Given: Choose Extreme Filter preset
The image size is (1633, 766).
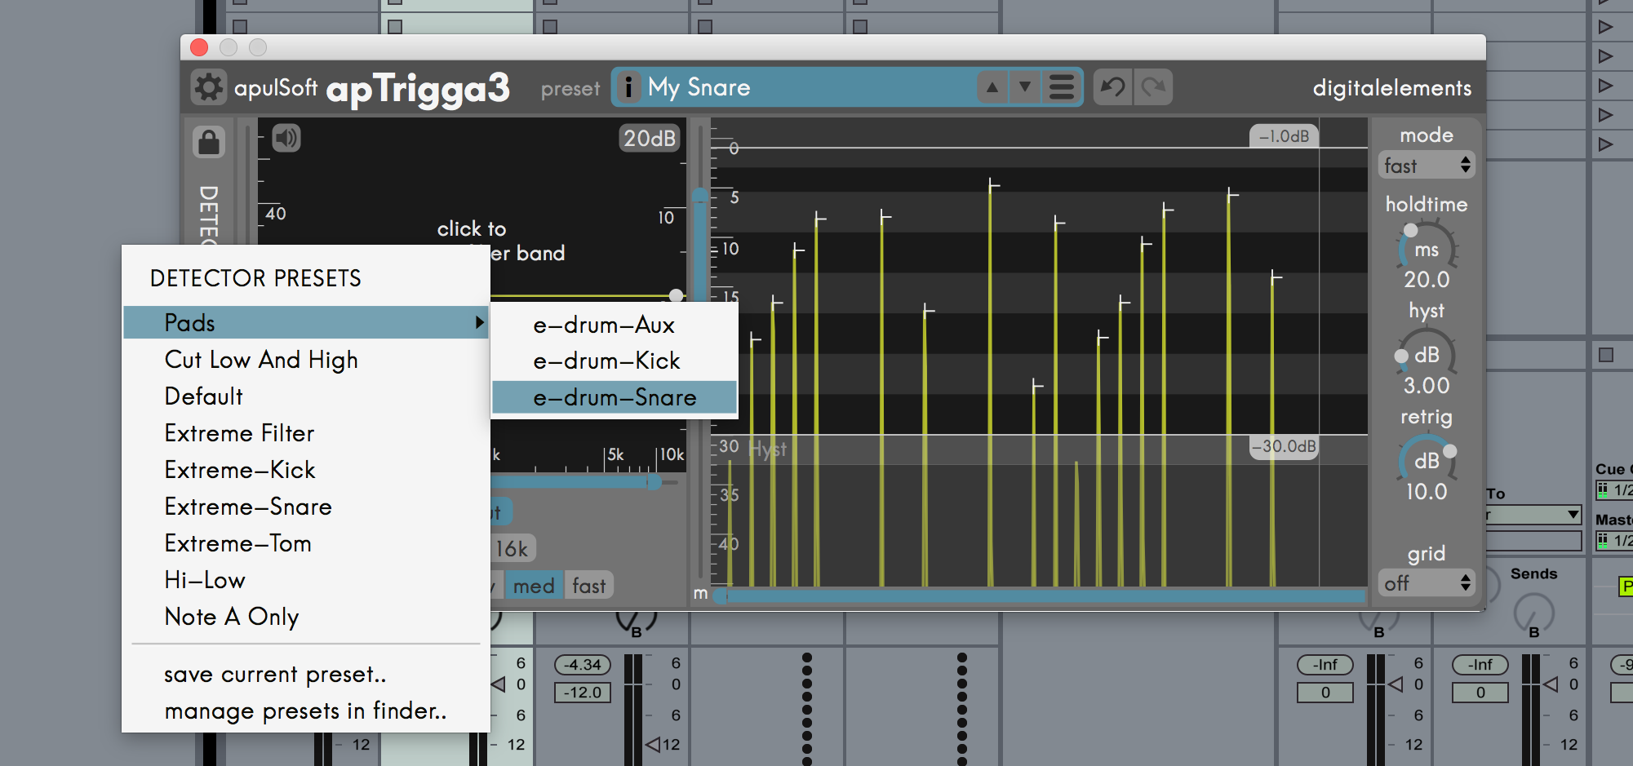Looking at the screenshot, I should pos(239,433).
